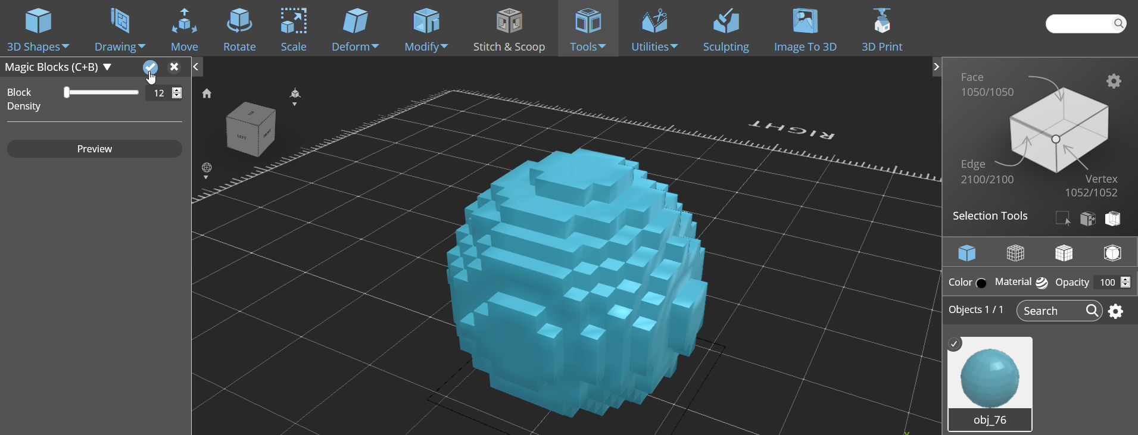
Task: Enable Face selection mode
Action: tap(987, 85)
